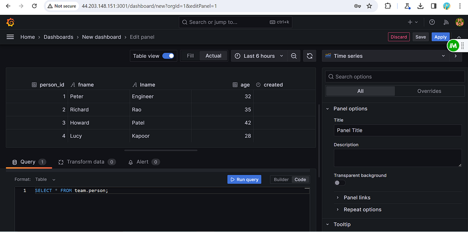Screen dimensions: 468x232
Task: Open the hamburger navigation menu
Action: 10,37
